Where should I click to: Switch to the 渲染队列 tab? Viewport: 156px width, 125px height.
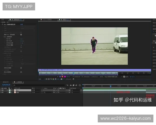[x=5, y=82]
